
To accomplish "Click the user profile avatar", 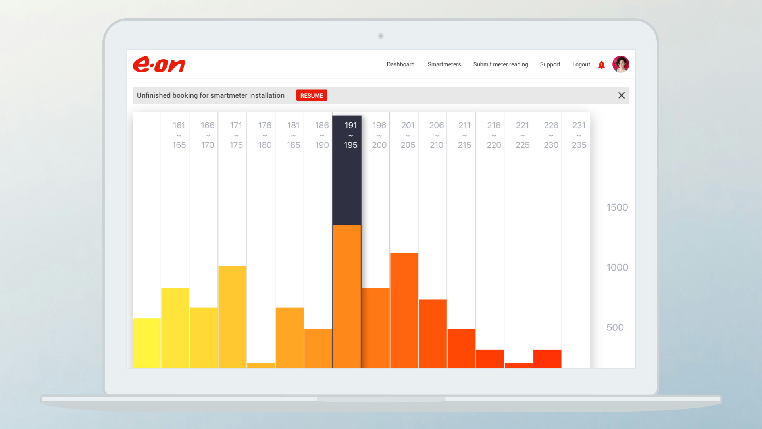I will click(x=620, y=64).
